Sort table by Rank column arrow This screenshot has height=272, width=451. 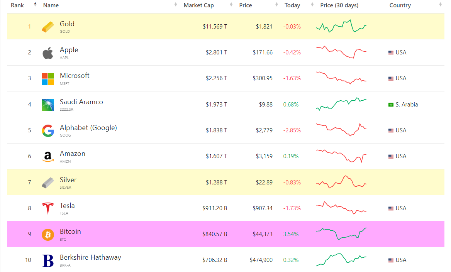pos(35,4)
